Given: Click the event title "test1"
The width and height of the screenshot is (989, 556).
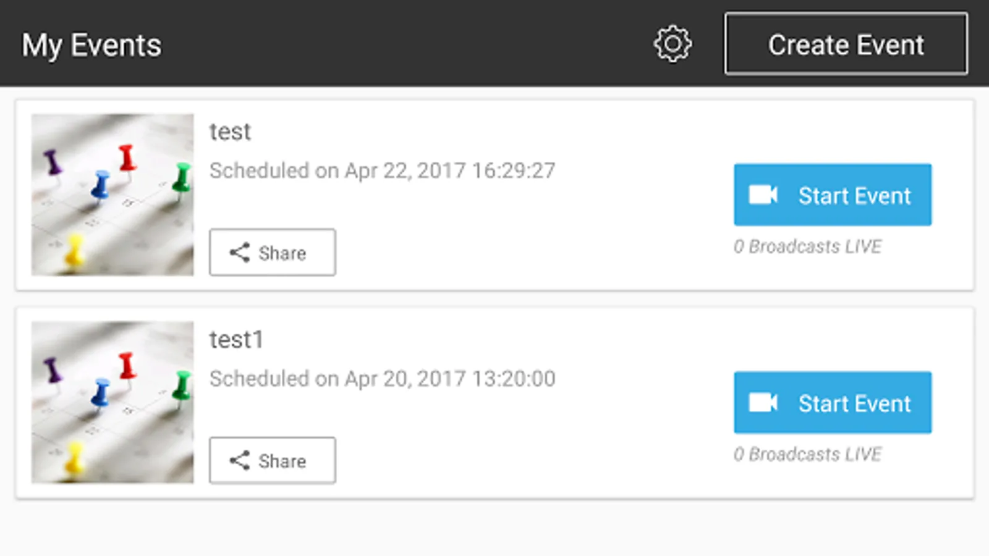Looking at the screenshot, I should (x=236, y=340).
